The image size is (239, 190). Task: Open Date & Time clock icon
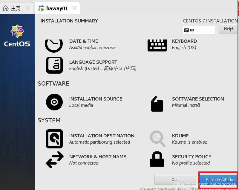tap(54, 45)
